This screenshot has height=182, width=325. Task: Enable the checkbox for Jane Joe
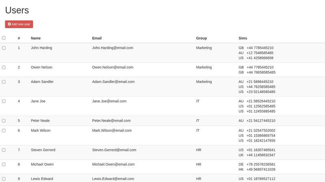point(4,101)
